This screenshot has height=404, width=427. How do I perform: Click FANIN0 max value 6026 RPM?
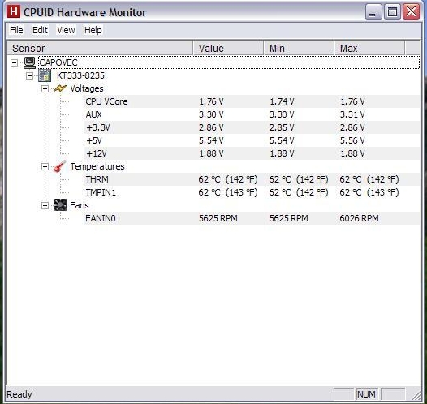(359, 218)
